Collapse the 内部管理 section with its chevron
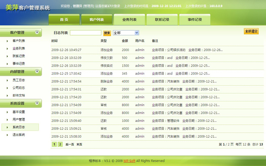266x166 pixels. pos(37,71)
